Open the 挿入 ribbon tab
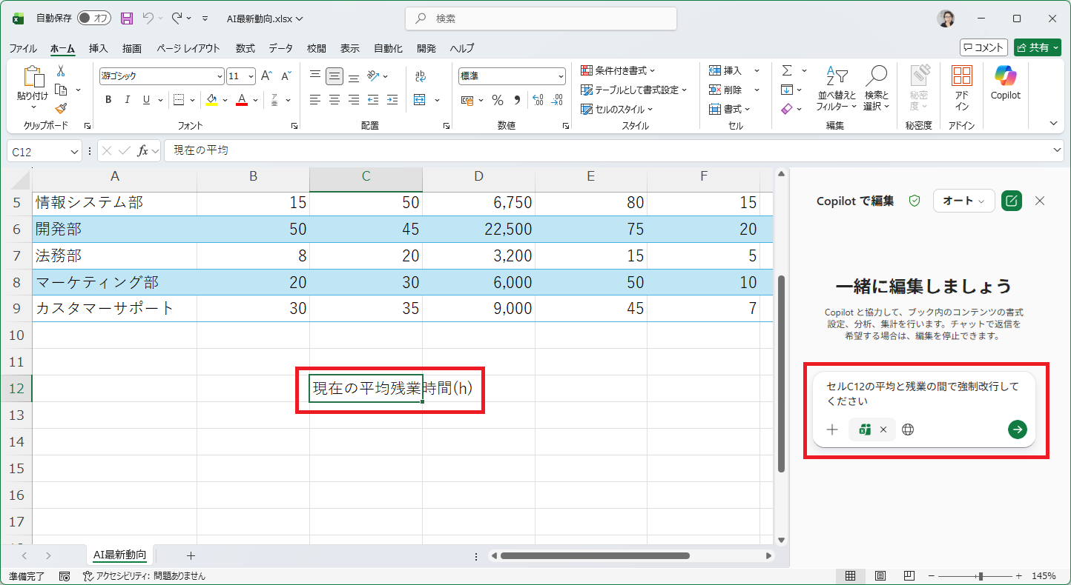The image size is (1071, 585). coord(98,48)
